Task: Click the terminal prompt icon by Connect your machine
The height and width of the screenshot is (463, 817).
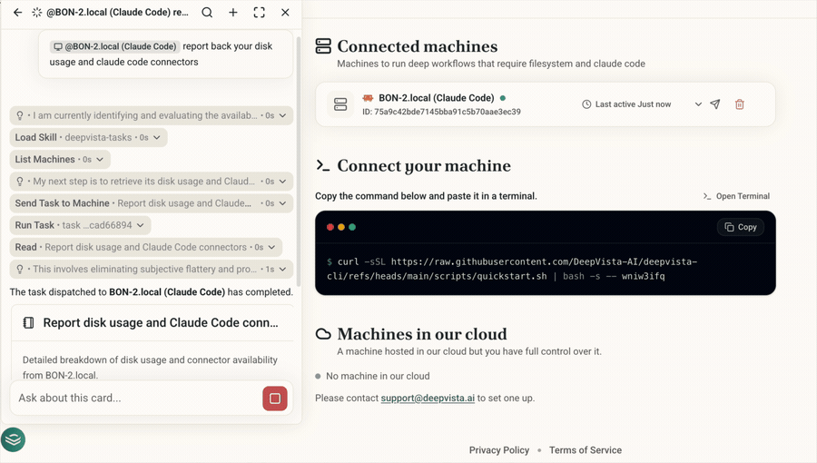Action: 323,165
